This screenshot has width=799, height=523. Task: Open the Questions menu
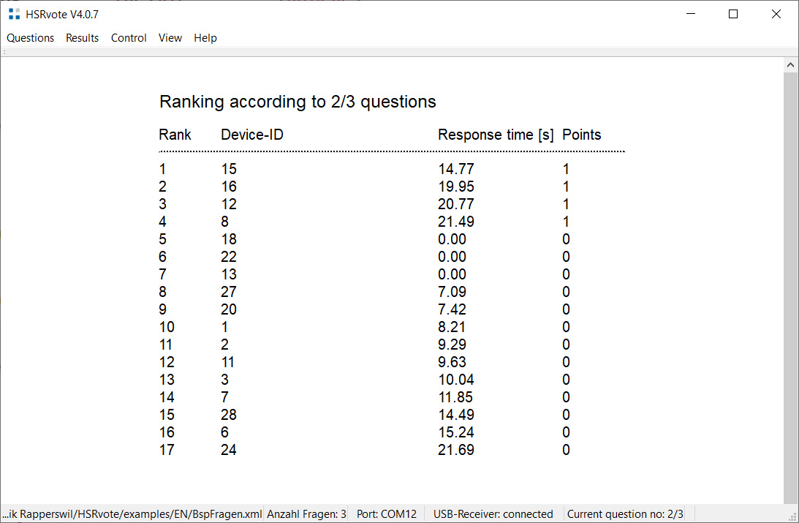(31, 38)
